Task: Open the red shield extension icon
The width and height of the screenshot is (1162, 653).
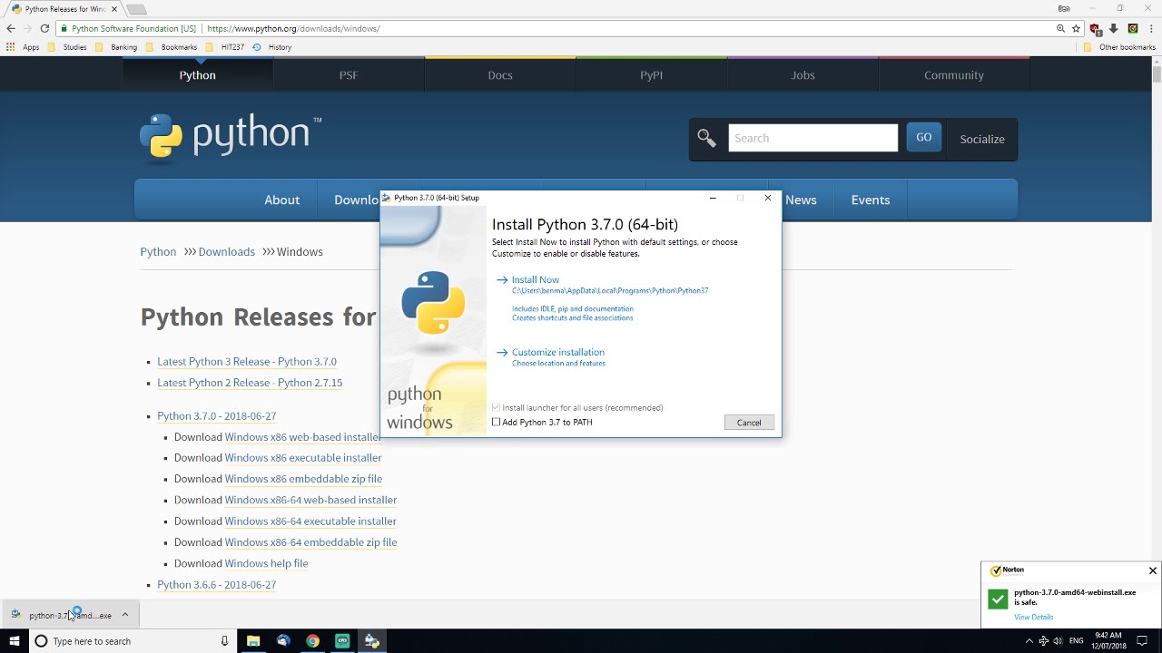Action: [1096, 28]
